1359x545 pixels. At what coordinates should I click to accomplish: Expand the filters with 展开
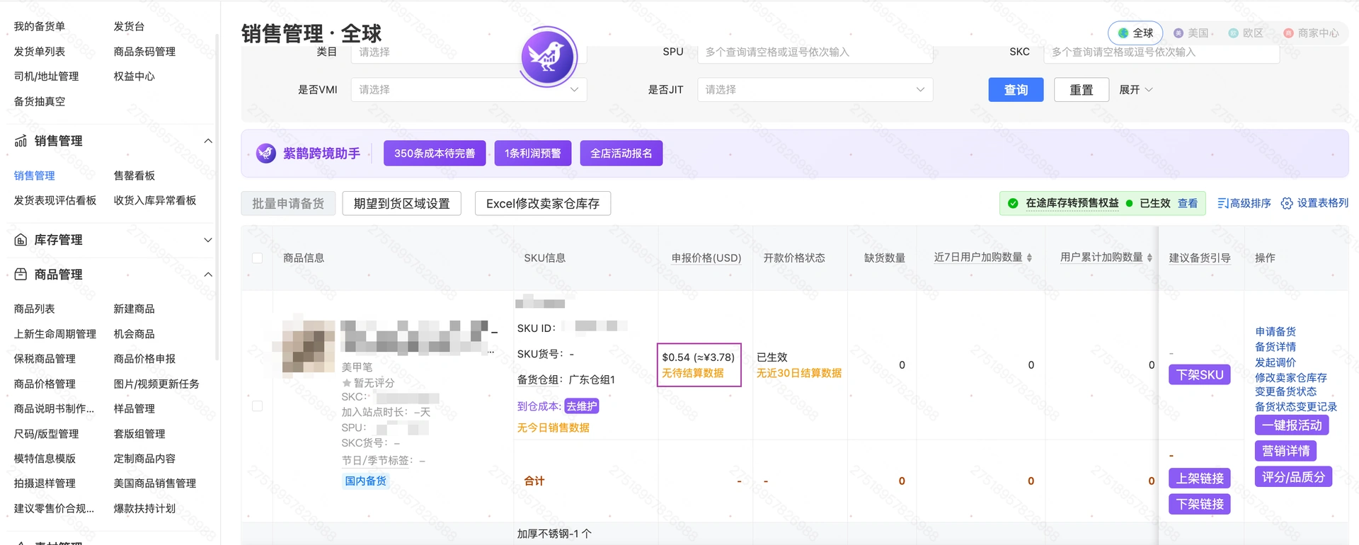point(1135,90)
